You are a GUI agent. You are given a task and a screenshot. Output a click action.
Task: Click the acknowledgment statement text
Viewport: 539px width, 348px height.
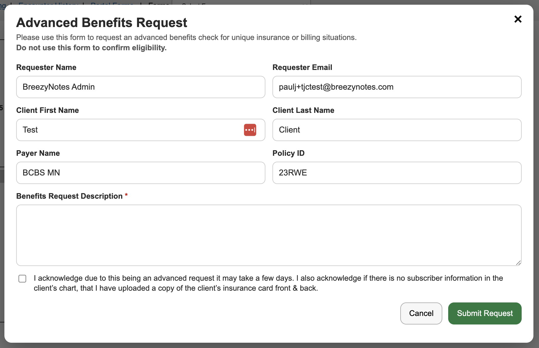(x=268, y=283)
